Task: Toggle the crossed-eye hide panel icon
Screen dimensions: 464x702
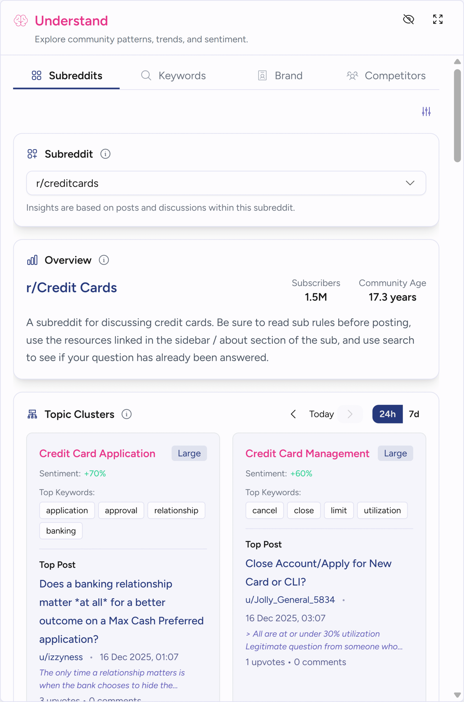Action: 408,19
